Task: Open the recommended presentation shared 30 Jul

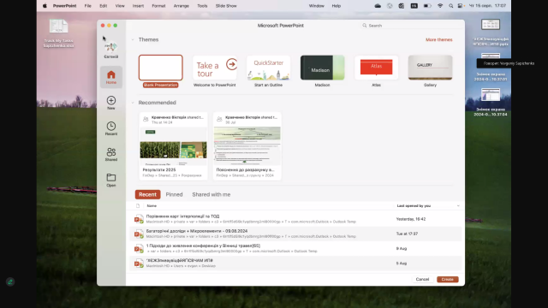Action: click(247, 146)
